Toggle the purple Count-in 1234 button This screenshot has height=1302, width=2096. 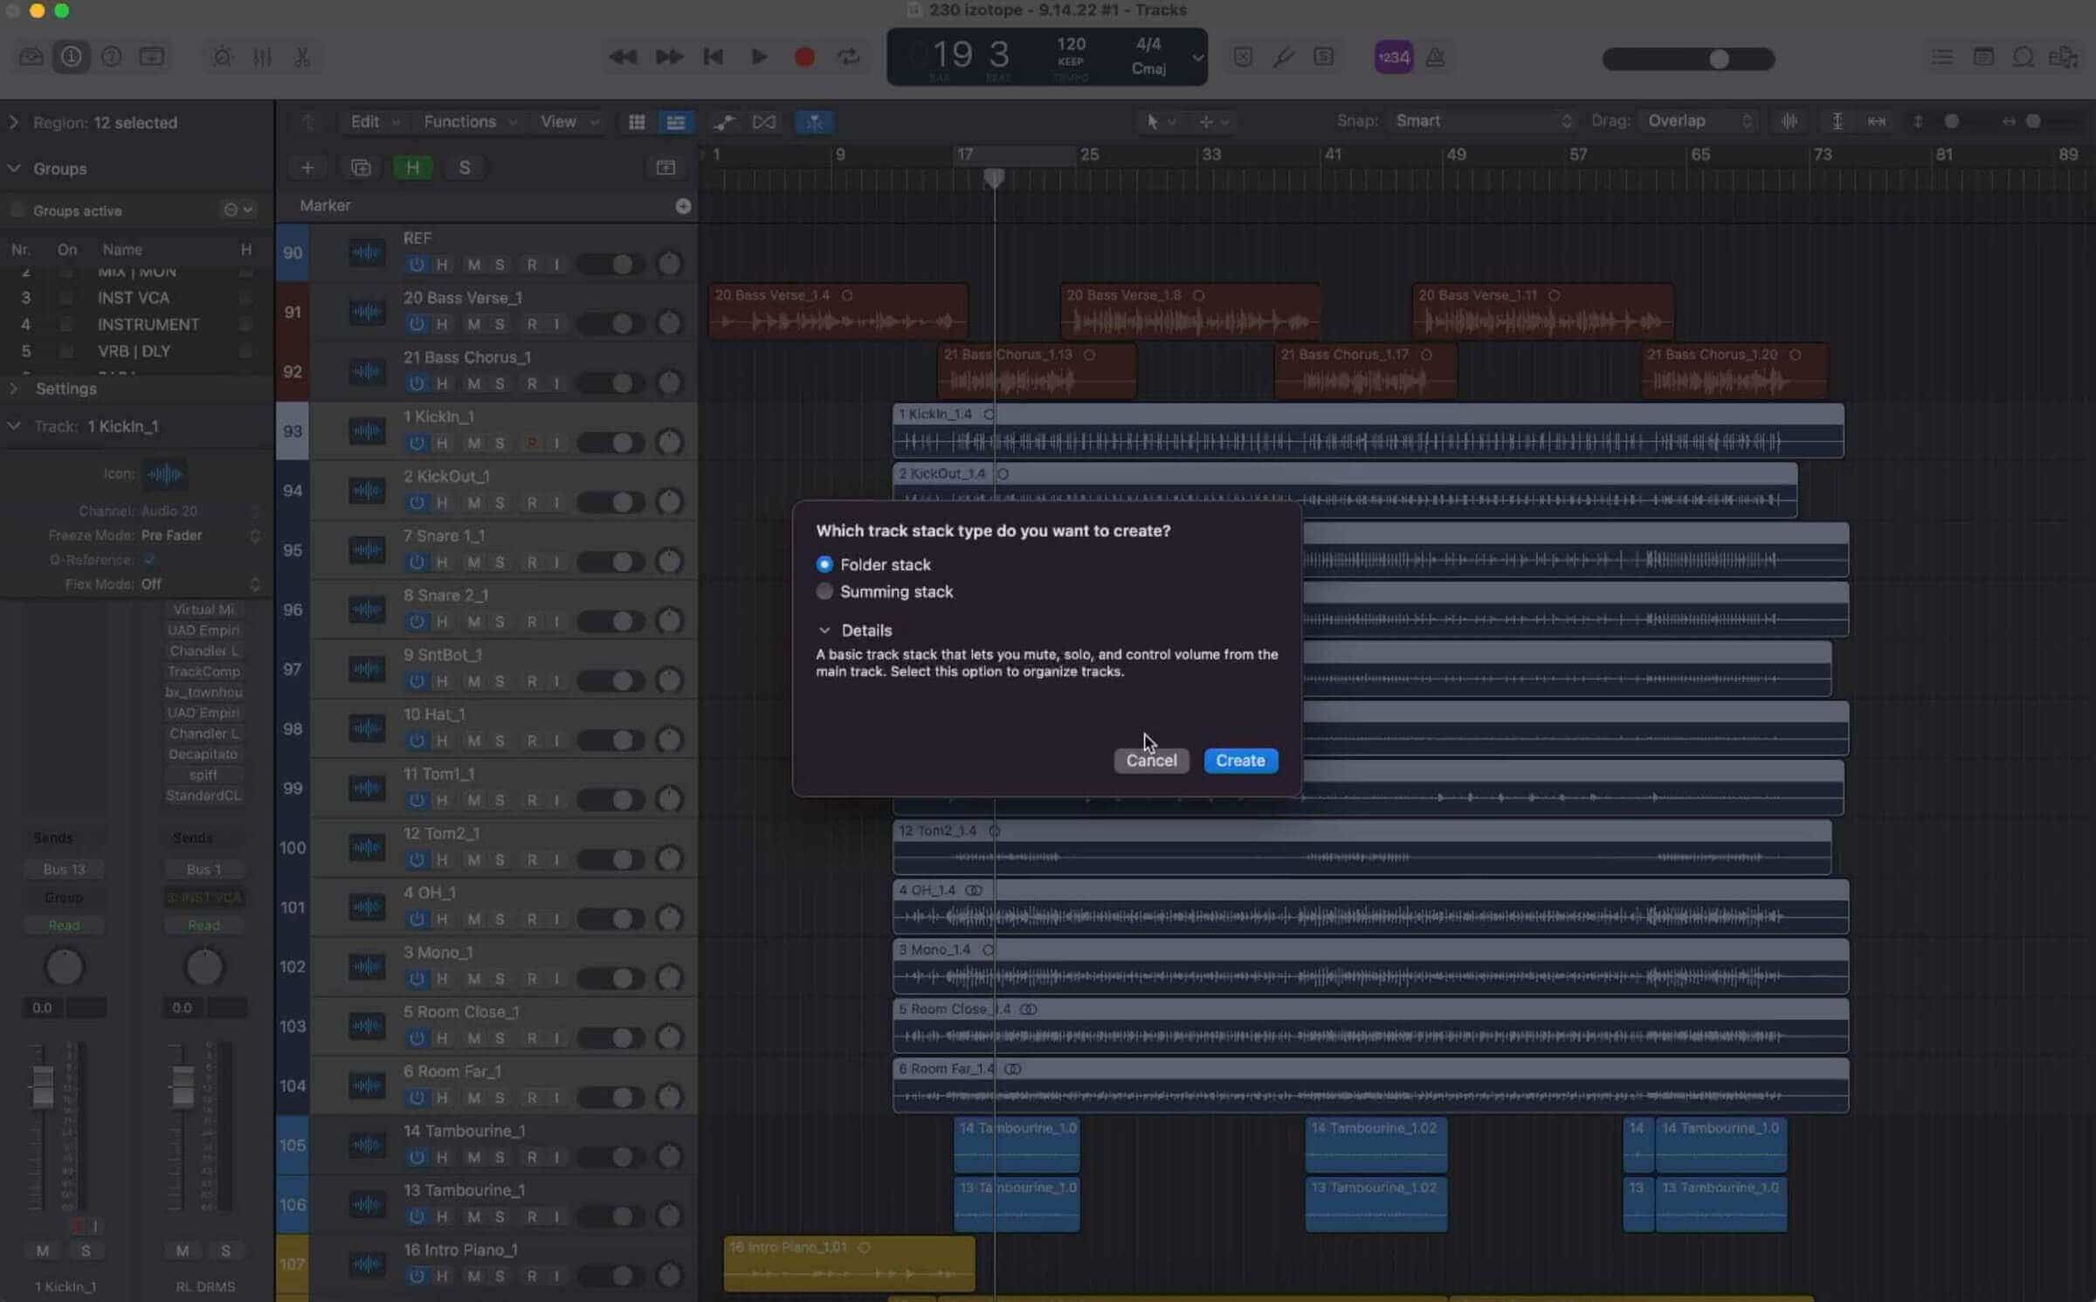click(x=1394, y=58)
